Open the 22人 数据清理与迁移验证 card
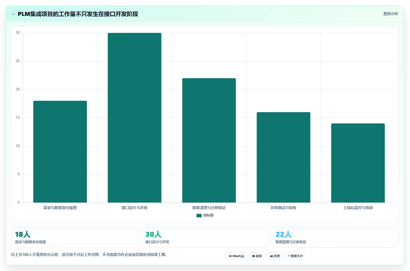Viewport: 410px width, 271px height. [335, 237]
